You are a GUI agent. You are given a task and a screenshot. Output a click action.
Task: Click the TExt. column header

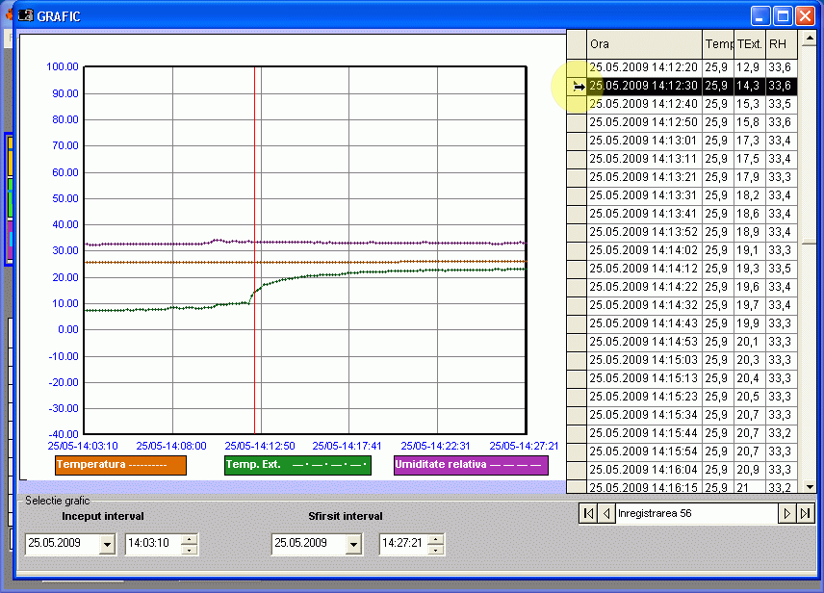[749, 44]
